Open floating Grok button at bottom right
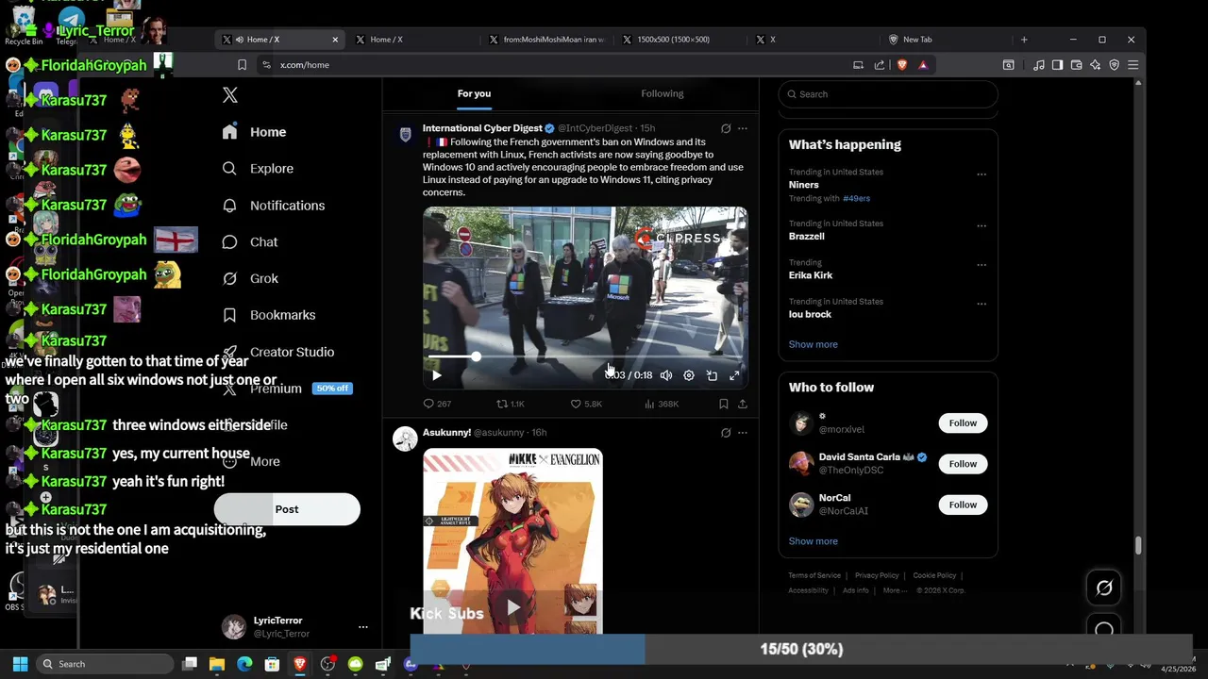The height and width of the screenshot is (679, 1208). click(1104, 588)
